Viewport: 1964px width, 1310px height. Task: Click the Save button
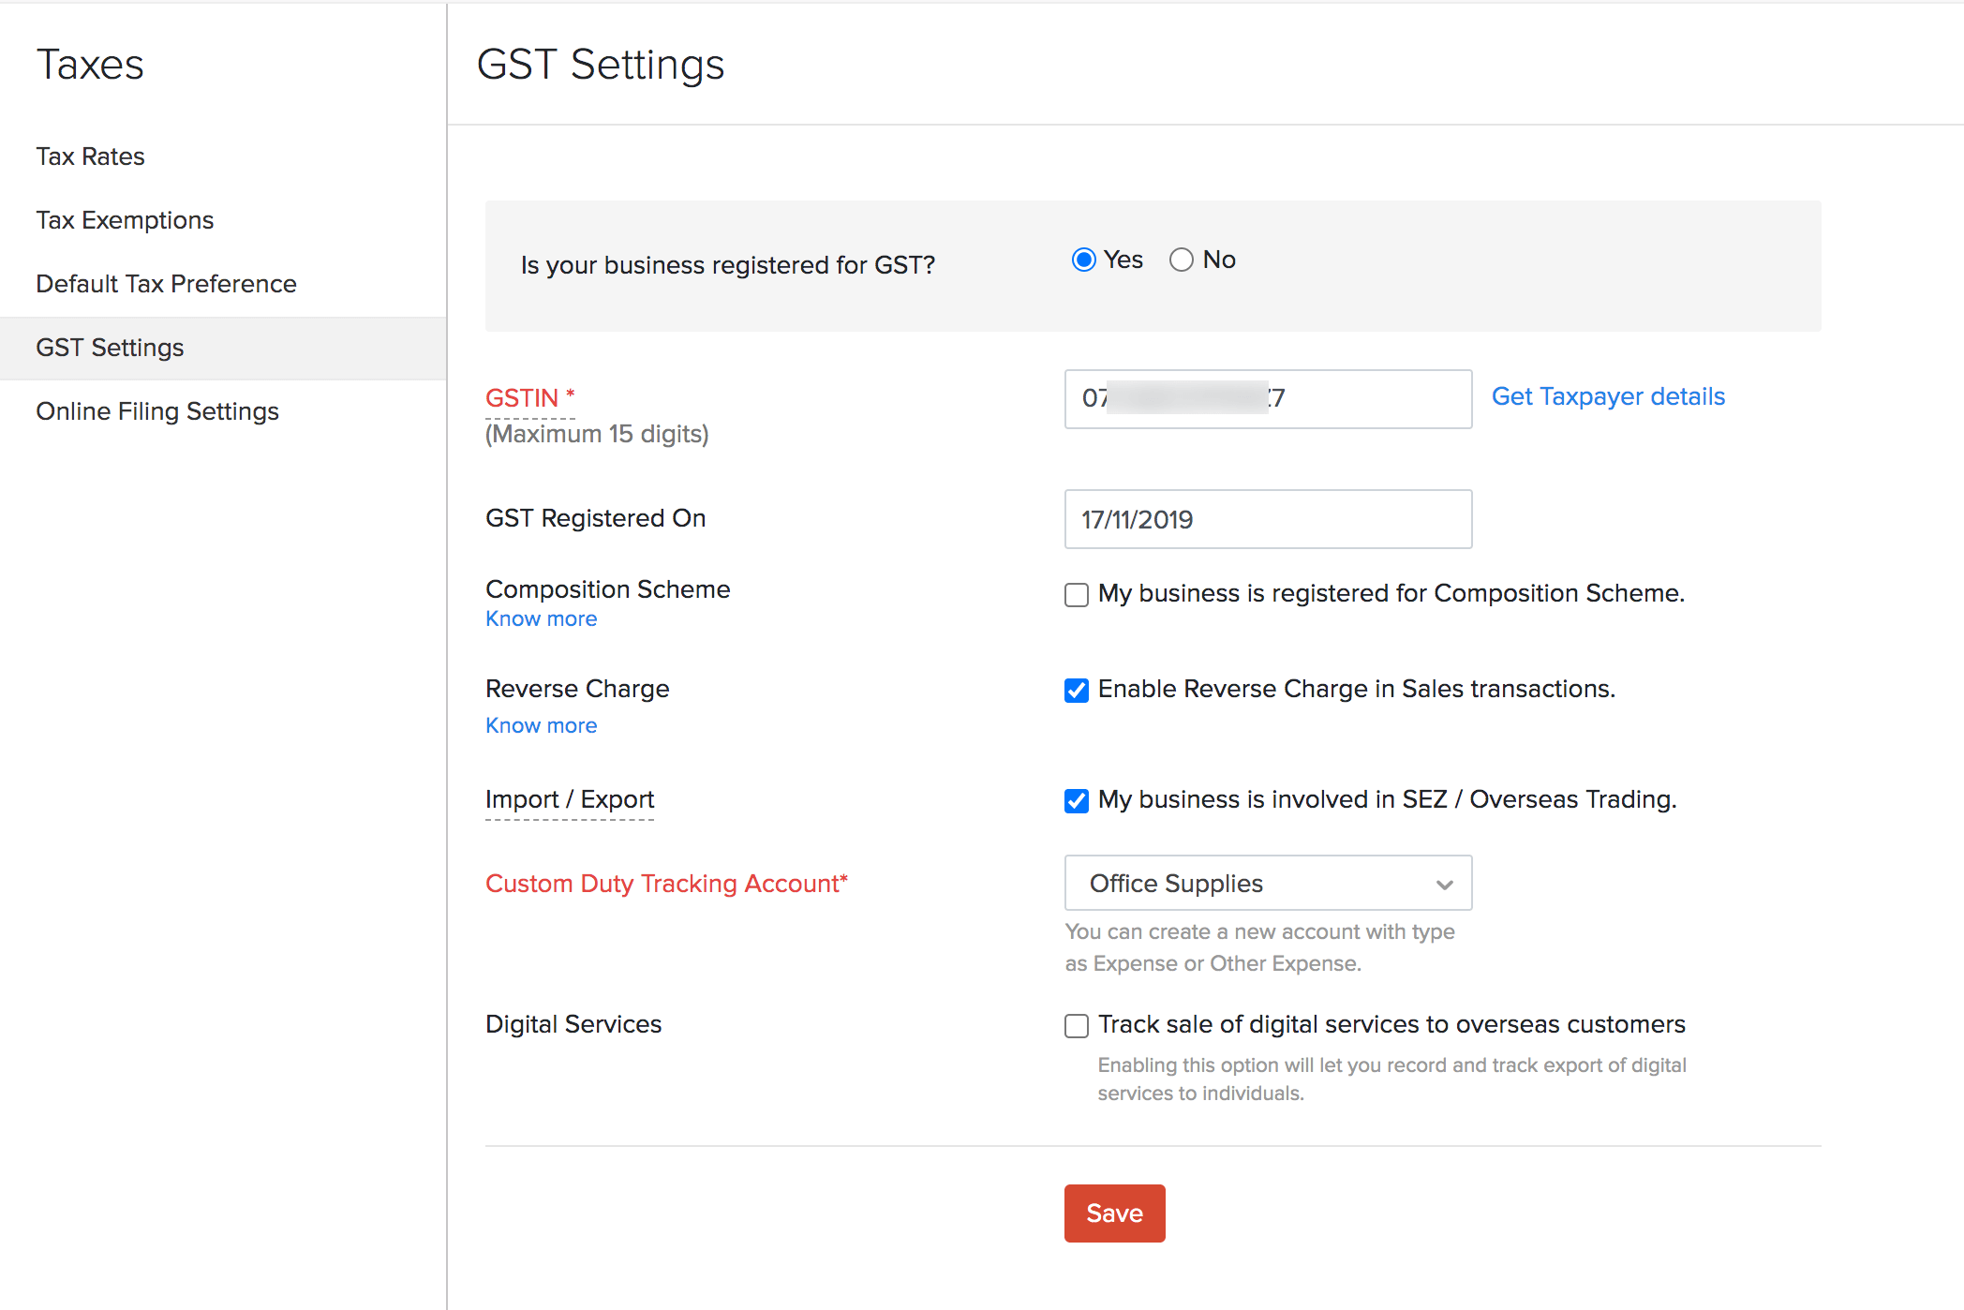pos(1114,1213)
